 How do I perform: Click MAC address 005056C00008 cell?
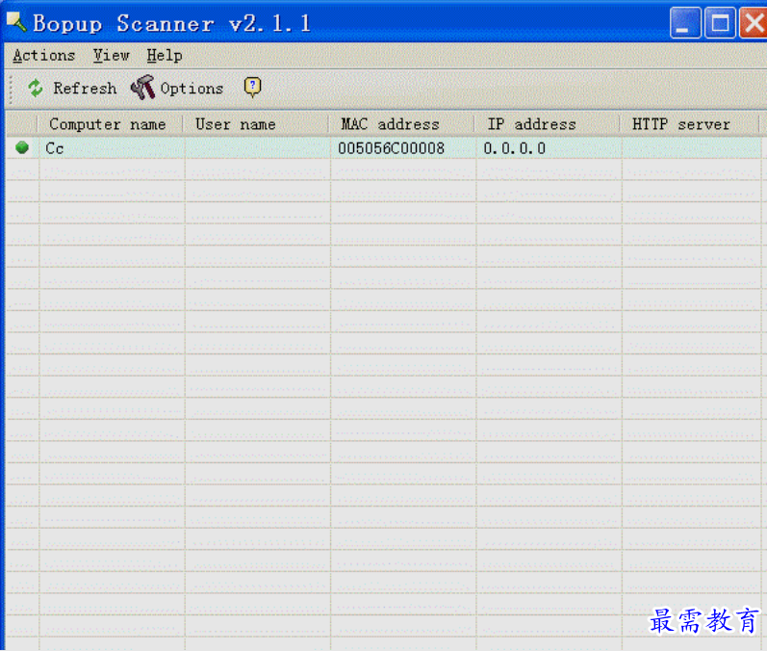[392, 147]
